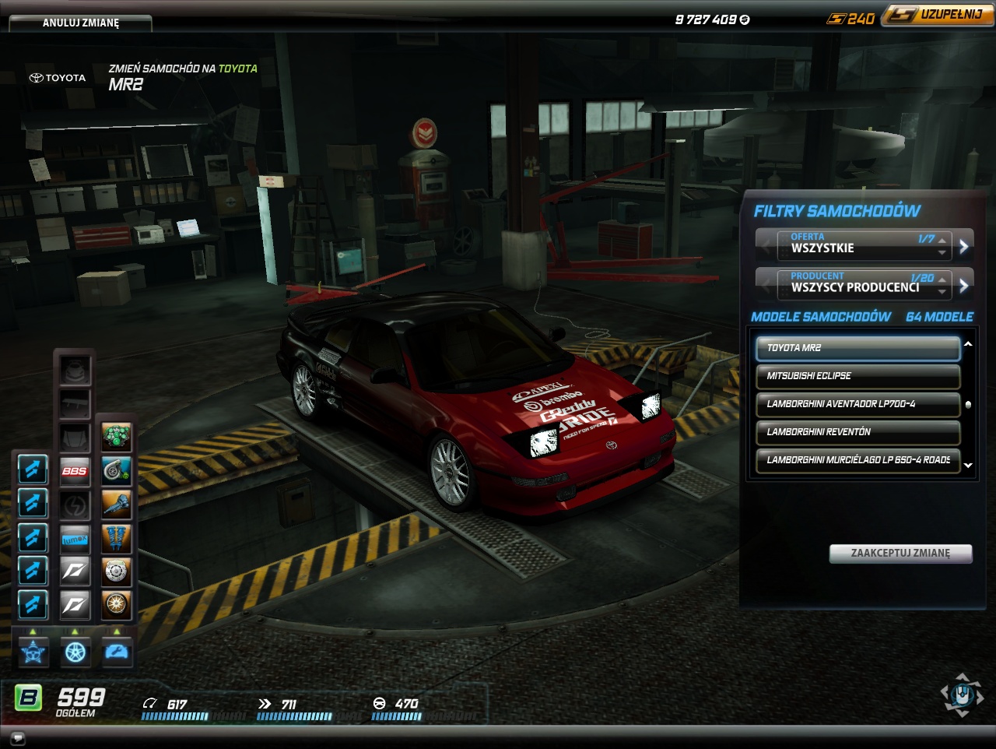Select Mitsubishi Eclipse in car models list

coord(858,376)
